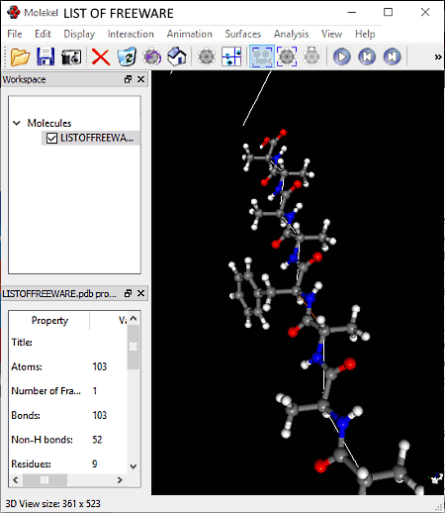Click the greyed molecule toolbar icon
Viewport: 445px width, 513px height.
tap(311, 56)
